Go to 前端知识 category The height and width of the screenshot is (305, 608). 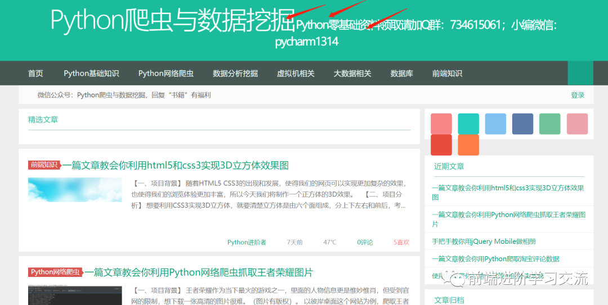coord(447,73)
